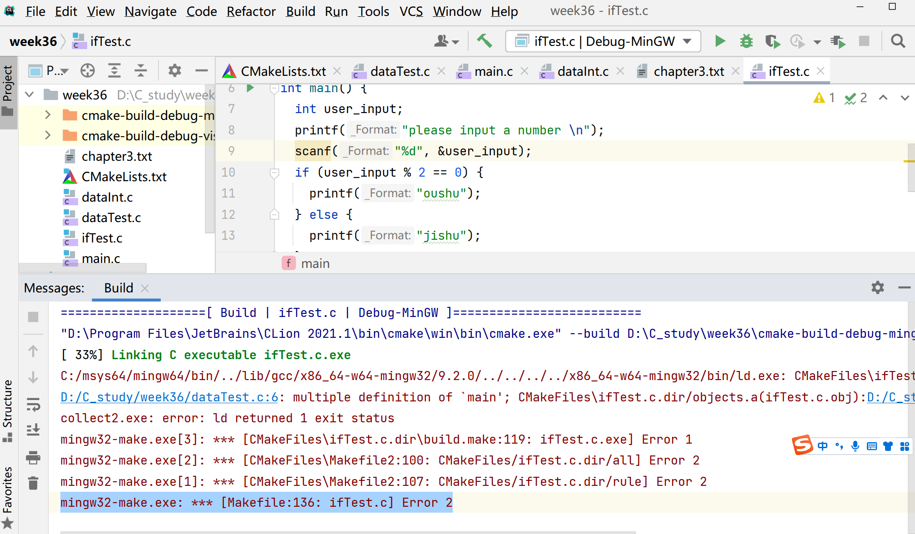This screenshot has width=915, height=534.
Task: Click the profiler run icon
Action: 797,41
